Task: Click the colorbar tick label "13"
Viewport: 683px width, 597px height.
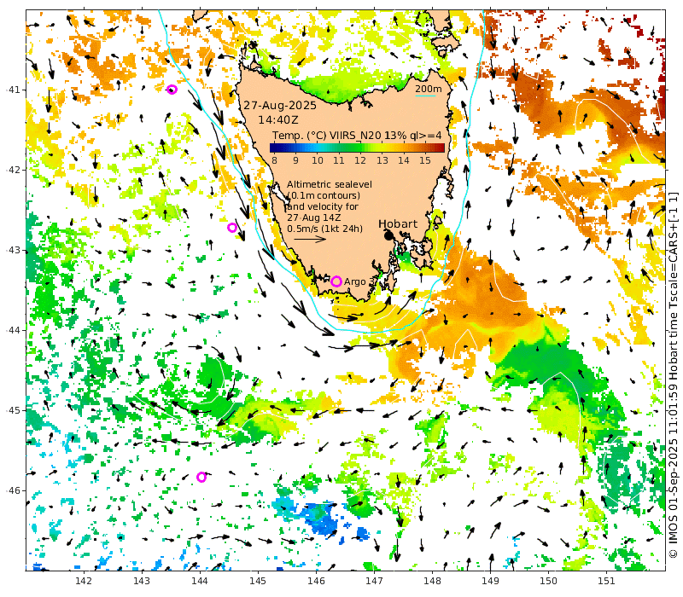Action: 382,160
